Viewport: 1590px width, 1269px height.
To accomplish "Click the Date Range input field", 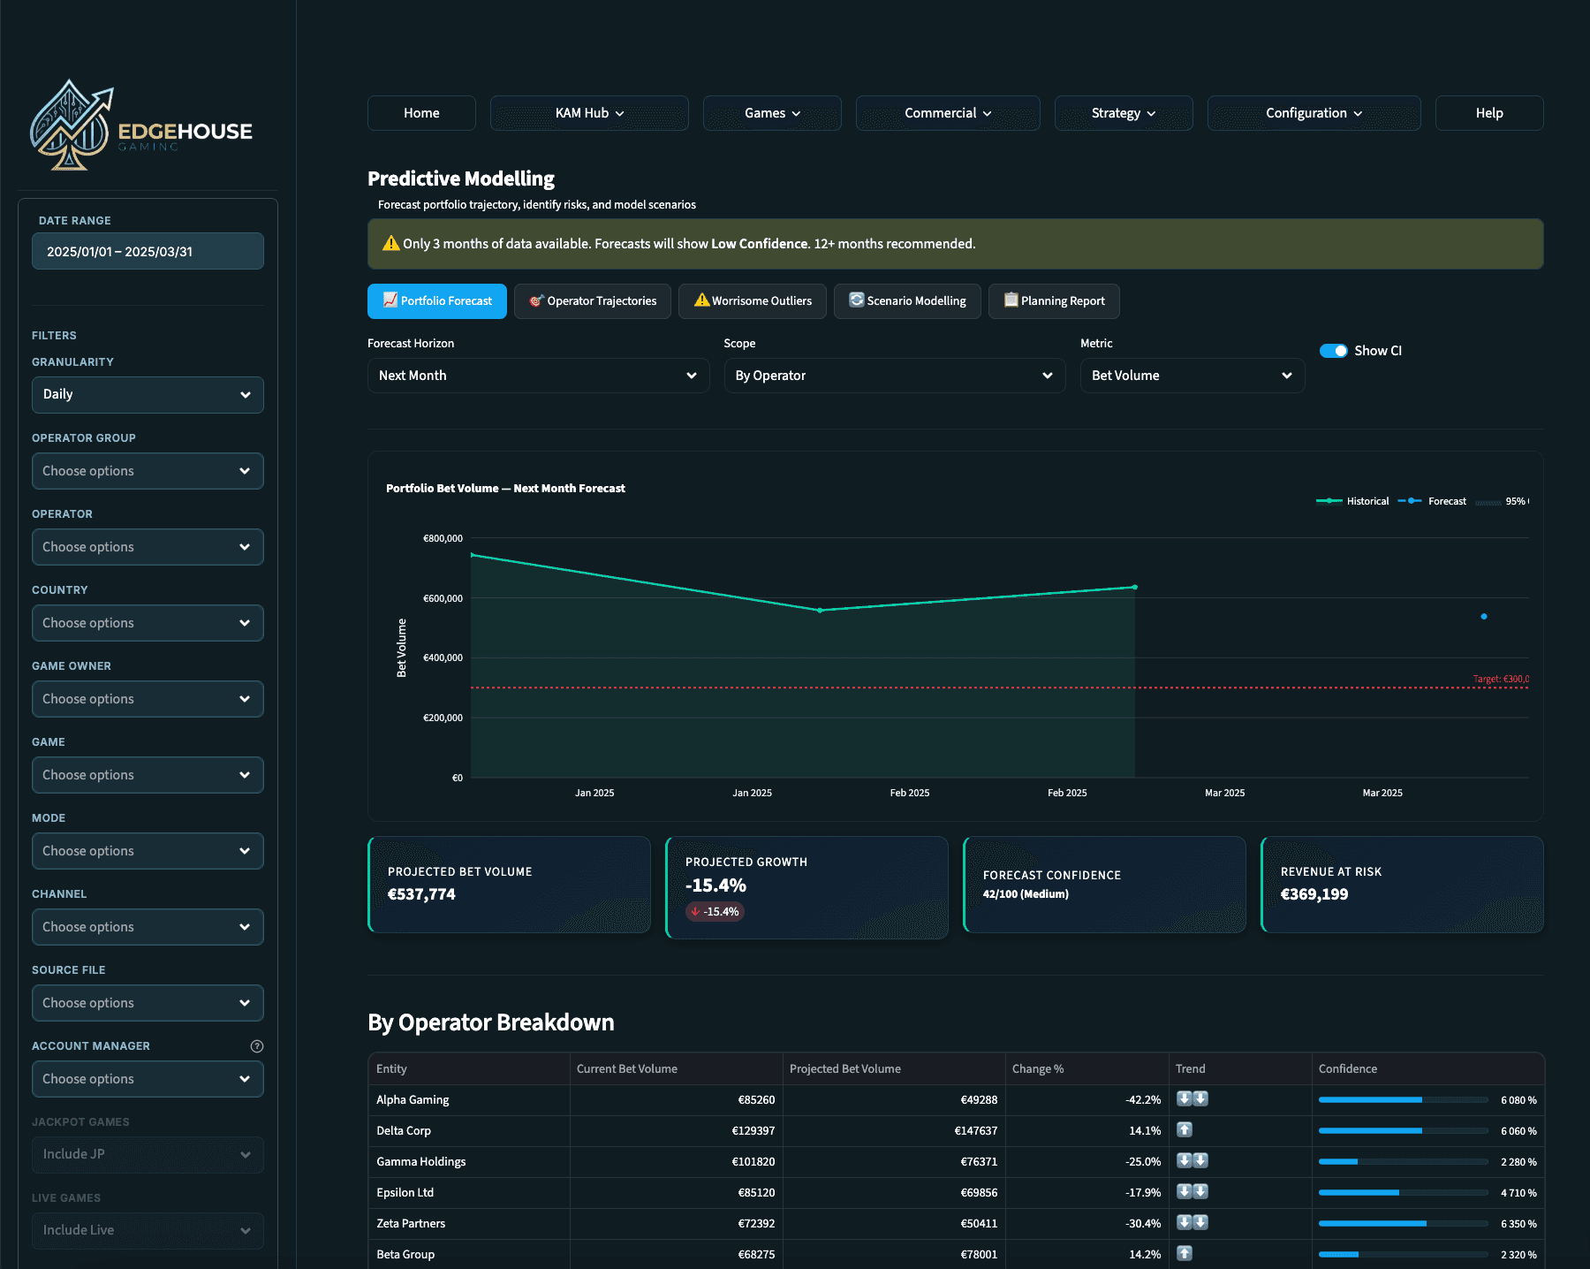I will (148, 252).
